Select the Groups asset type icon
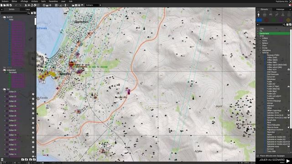The height and width of the screenshot is (164, 292). [265, 15]
